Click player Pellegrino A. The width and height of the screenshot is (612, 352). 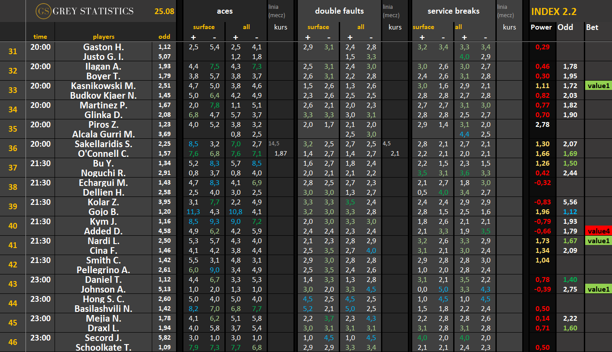(103, 270)
